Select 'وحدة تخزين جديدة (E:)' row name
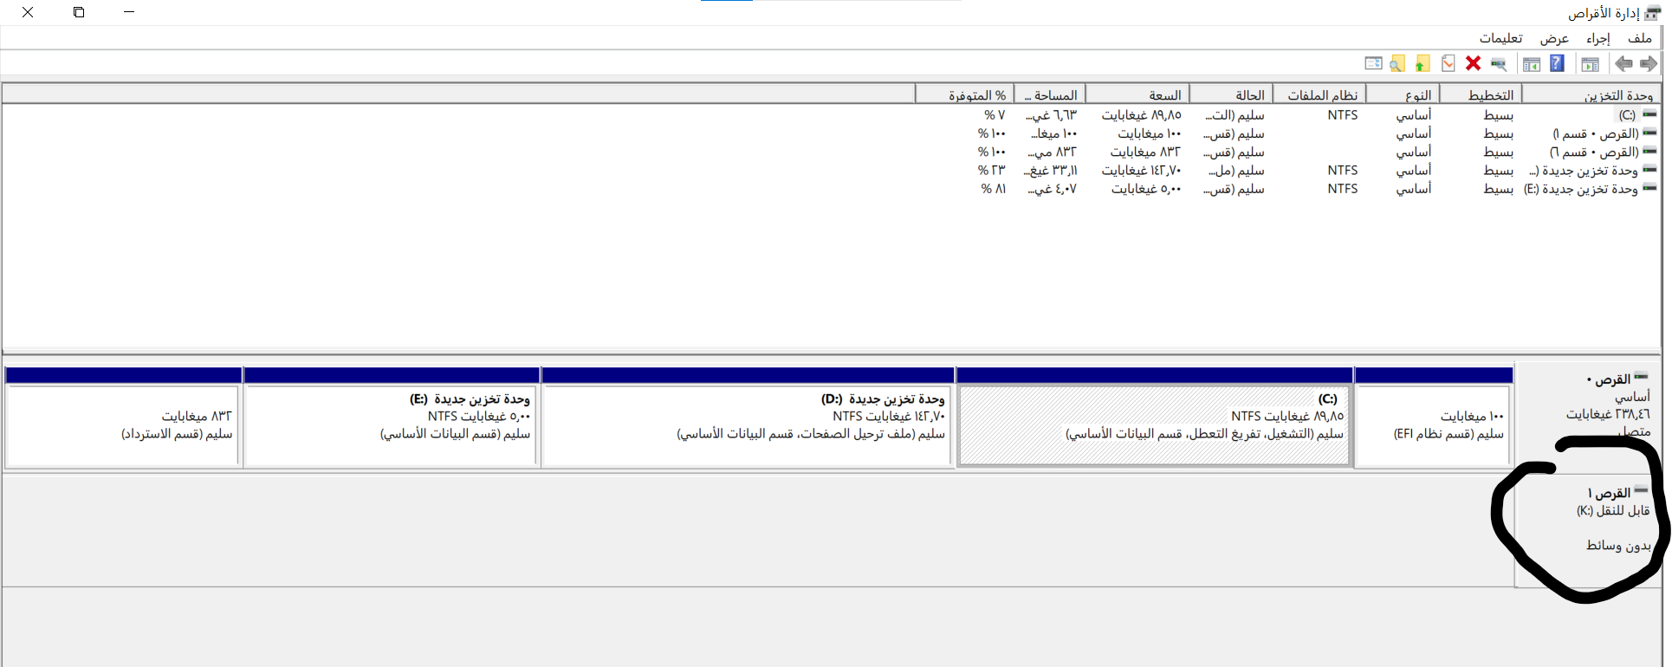The width and height of the screenshot is (1672, 667). pyautogui.click(x=1581, y=189)
